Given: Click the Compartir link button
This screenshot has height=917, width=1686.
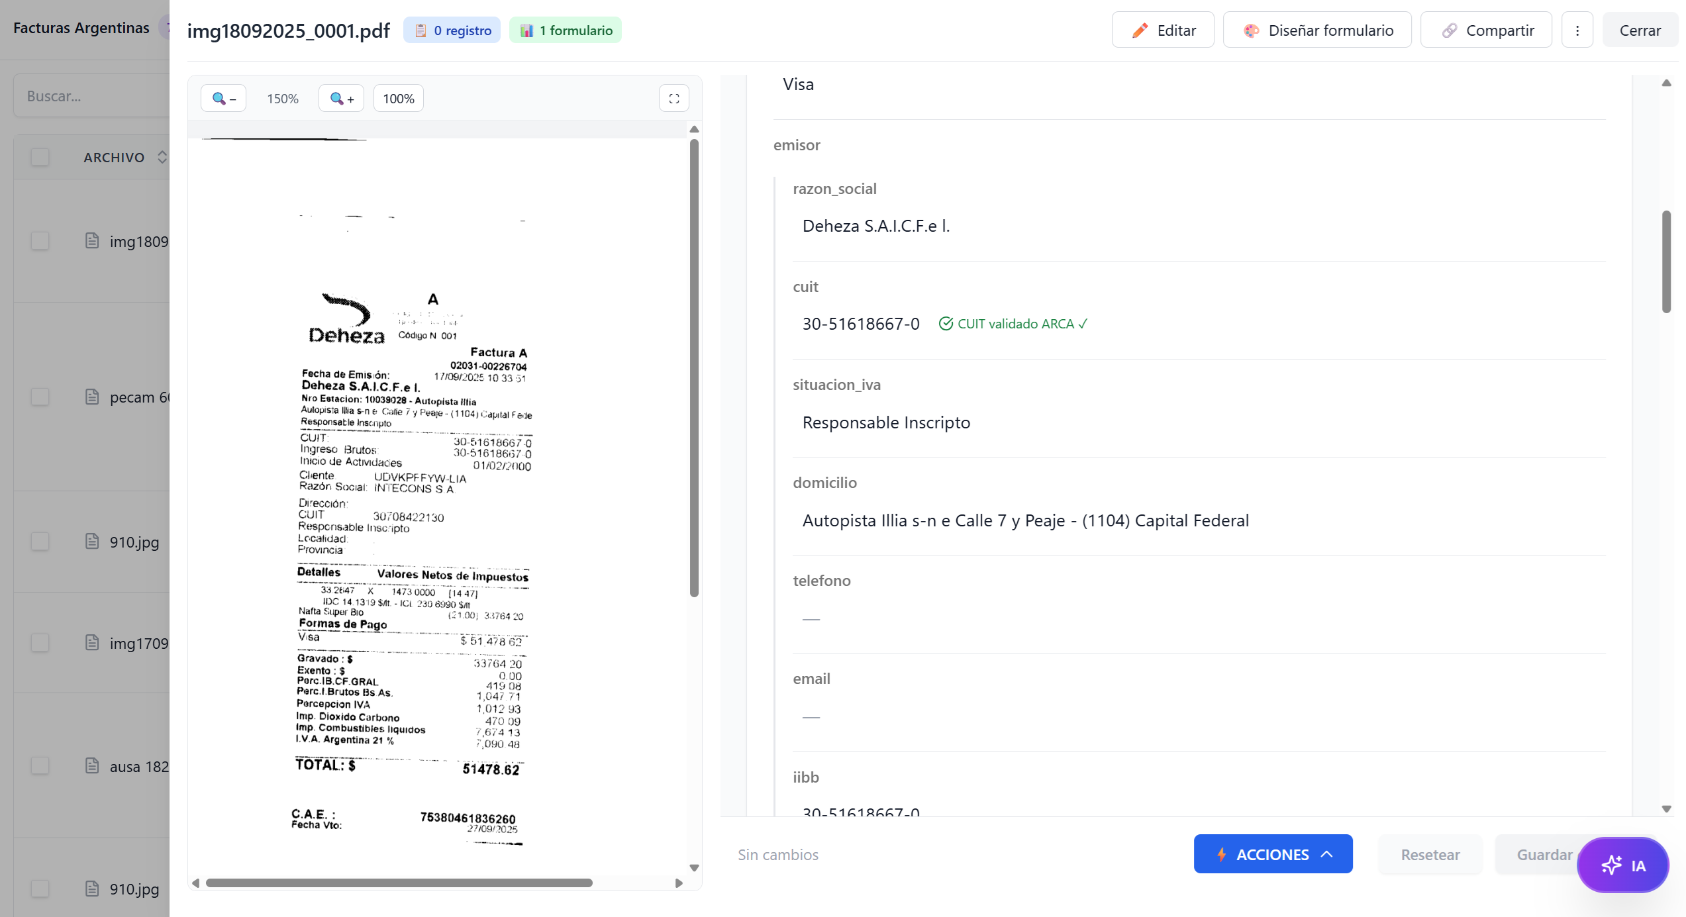Looking at the screenshot, I should pos(1487,30).
